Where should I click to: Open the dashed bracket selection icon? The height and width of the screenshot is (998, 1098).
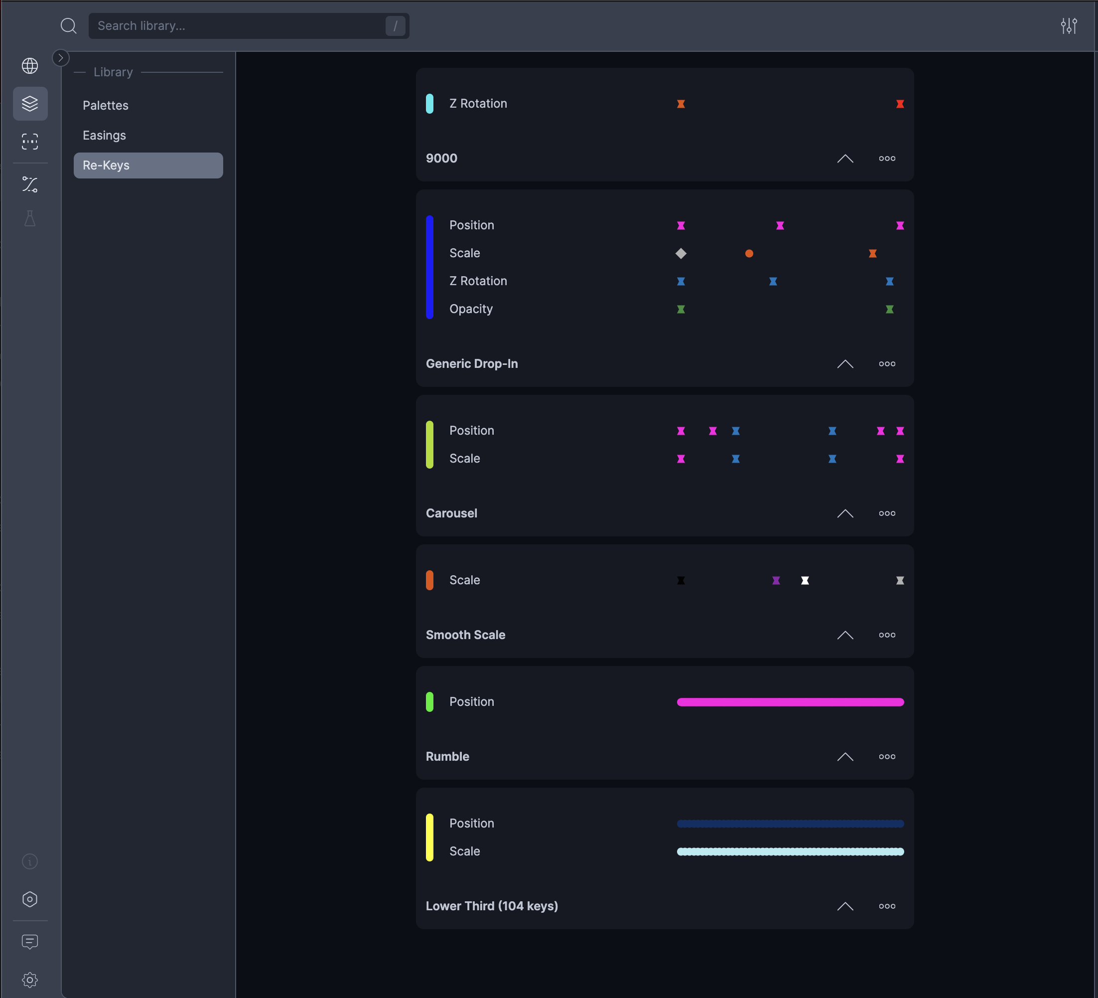(30, 142)
